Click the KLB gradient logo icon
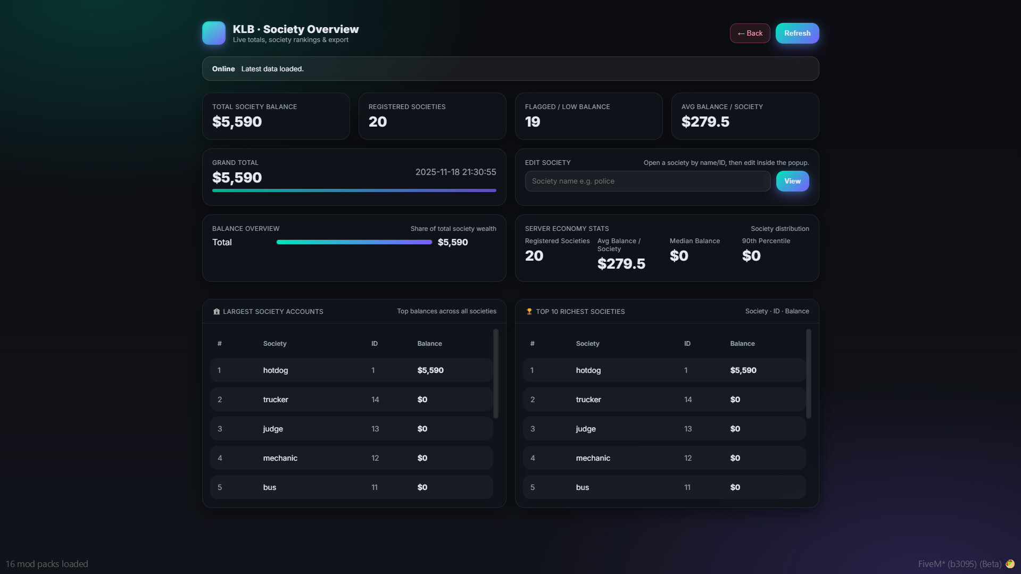Screen dimensions: 1021x574 [x=213, y=32]
